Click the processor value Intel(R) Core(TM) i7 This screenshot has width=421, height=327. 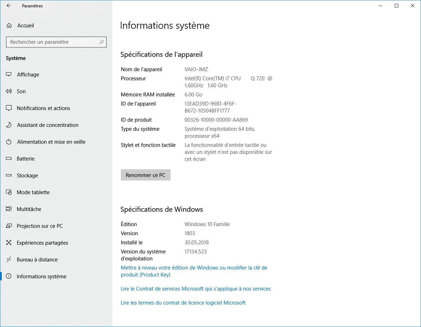click(228, 82)
